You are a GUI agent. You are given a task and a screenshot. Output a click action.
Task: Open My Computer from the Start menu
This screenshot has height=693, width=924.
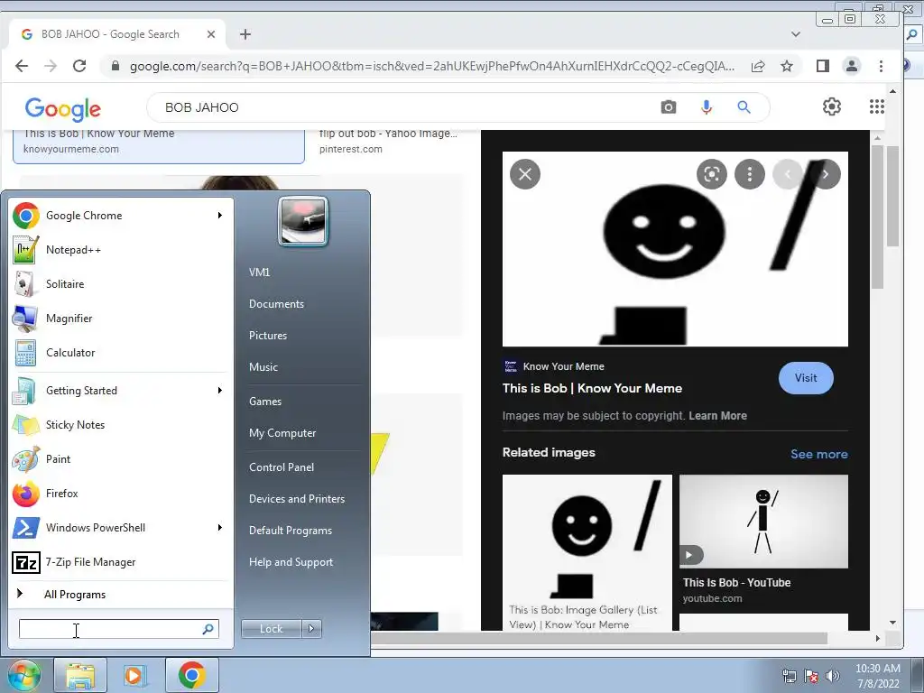pyautogui.click(x=282, y=433)
